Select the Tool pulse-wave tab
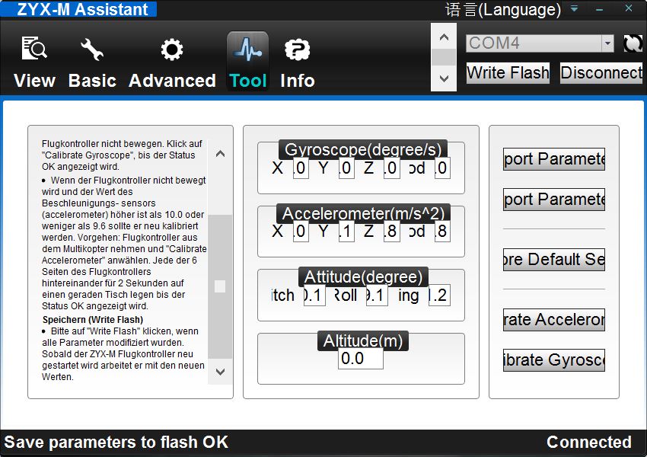 point(247,61)
